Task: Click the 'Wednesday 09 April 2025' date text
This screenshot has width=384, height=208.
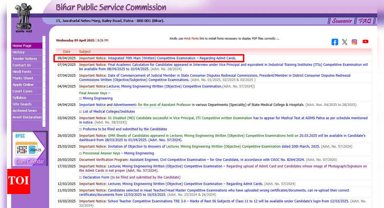Action: click(x=75, y=40)
